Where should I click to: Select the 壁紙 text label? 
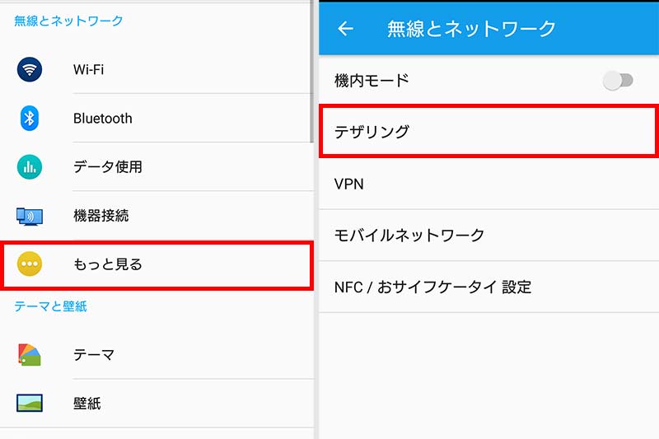87,404
